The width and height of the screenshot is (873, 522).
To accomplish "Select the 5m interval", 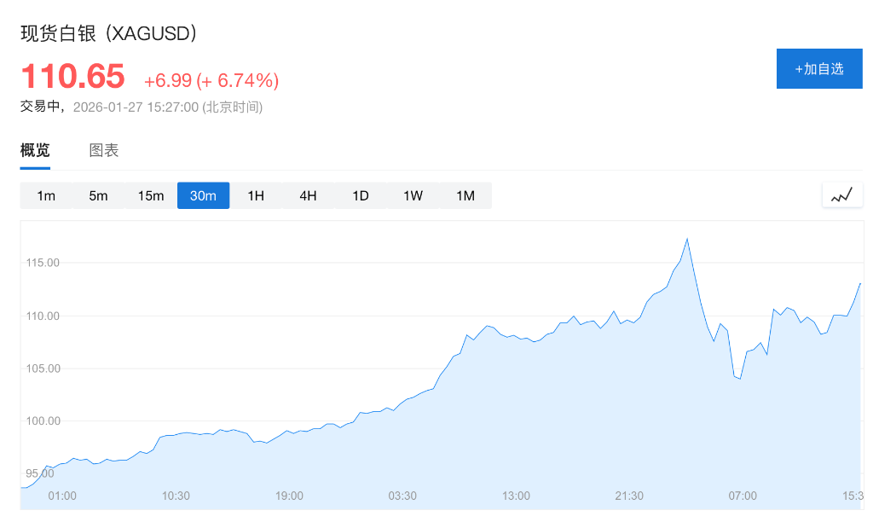I will (x=98, y=195).
